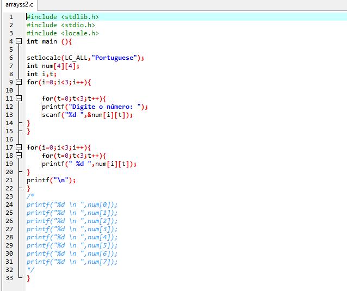This screenshot has width=347, height=291.
Task: Click the int i,t; declaration
Action: [41, 74]
